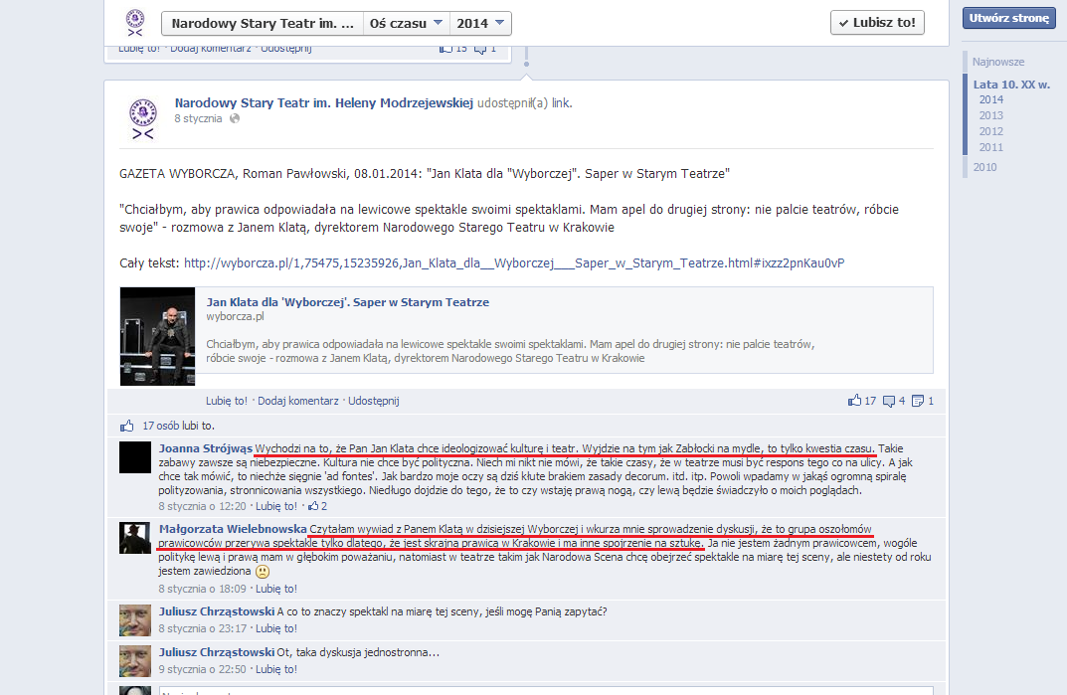The width and height of the screenshot is (1067, 695).
Task: Open the Oś czasu dropdown
Action: click(x=407, y=23)
